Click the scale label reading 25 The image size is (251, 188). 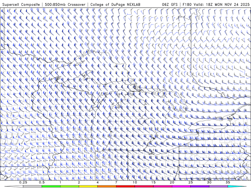tap(191, 182)
